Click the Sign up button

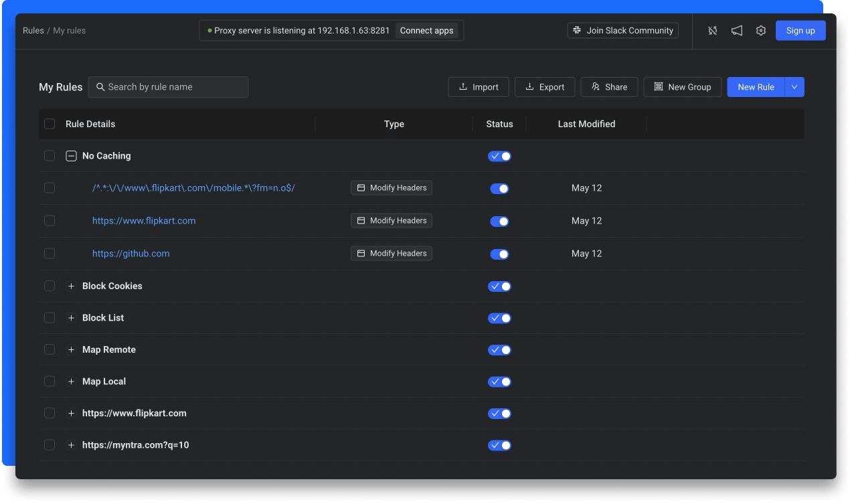(x=800, y=31)
